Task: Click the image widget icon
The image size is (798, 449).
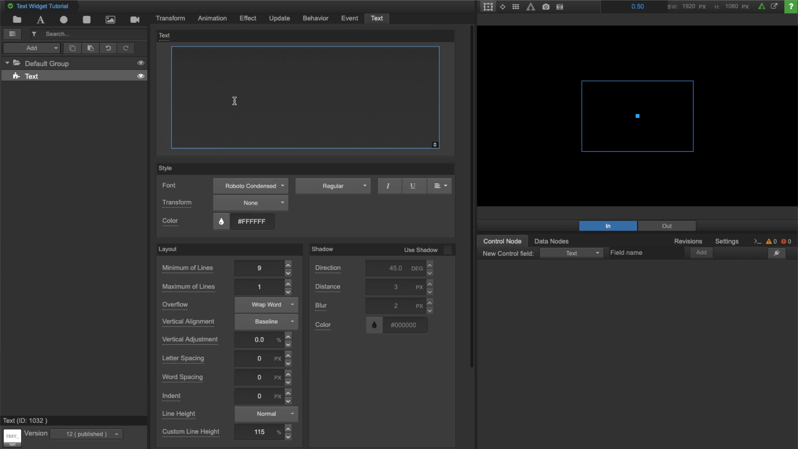Action: (x=110, y=20)
